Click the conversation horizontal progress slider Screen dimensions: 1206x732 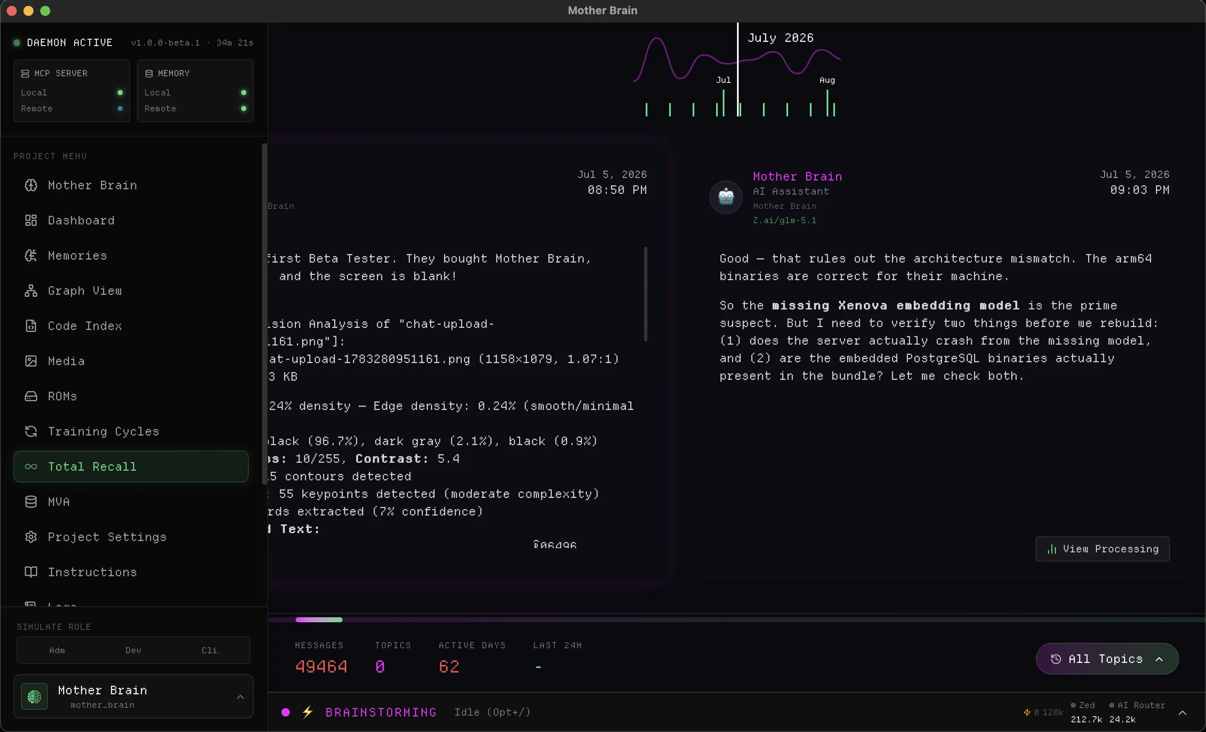click(319, 619)
